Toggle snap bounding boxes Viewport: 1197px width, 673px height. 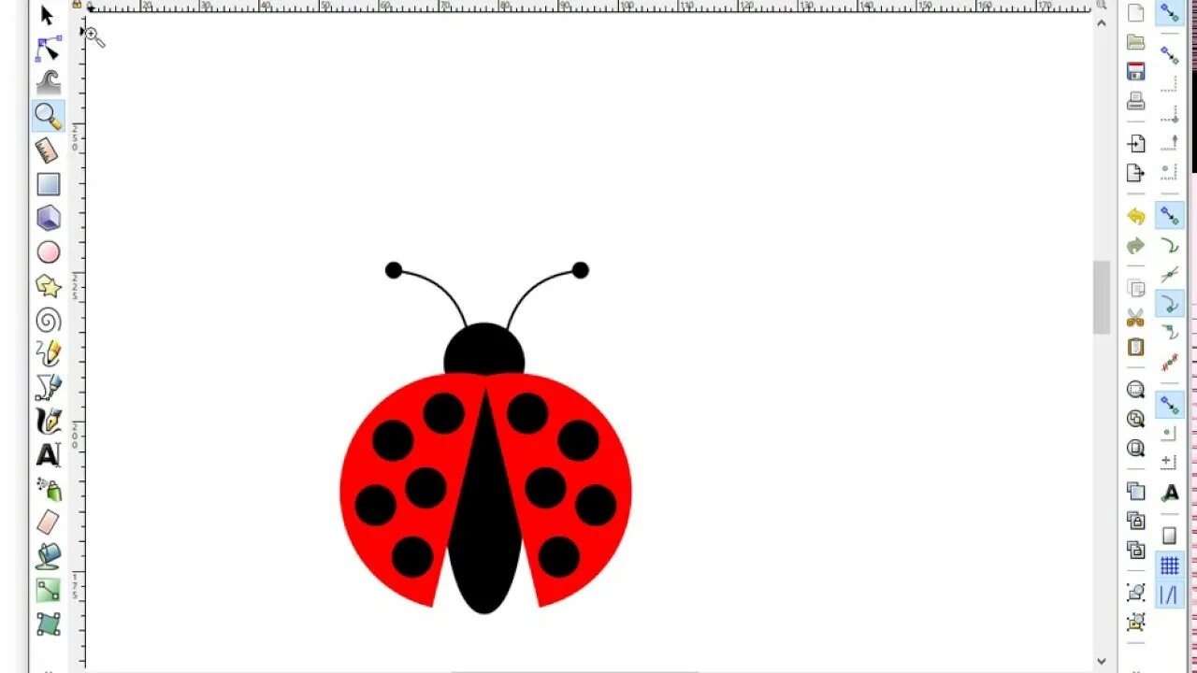pos(1170,56)
